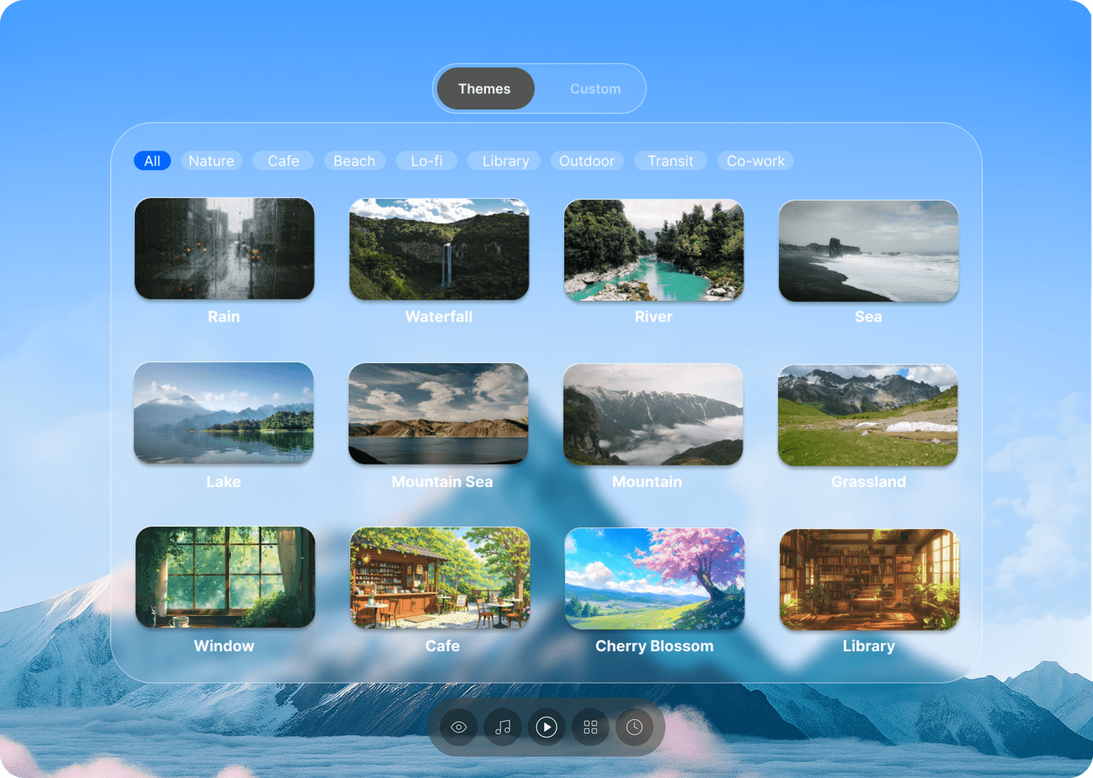The width and height of the screenshot is (1093, 778).
Task: Select the Library category filter
Action: pyautogui.click(x=503, y=161)
